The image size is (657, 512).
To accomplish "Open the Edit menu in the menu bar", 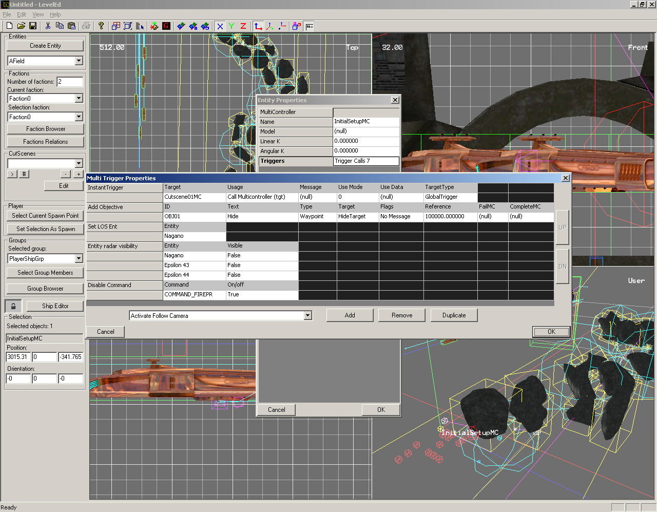I will [22, 14].
